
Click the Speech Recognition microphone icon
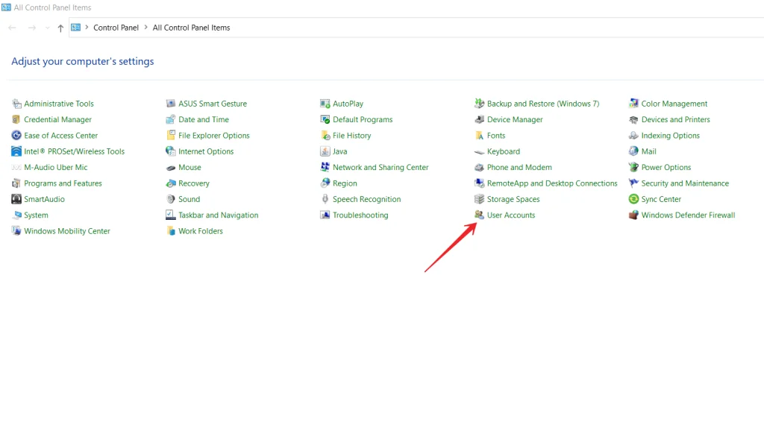(325, 199)
